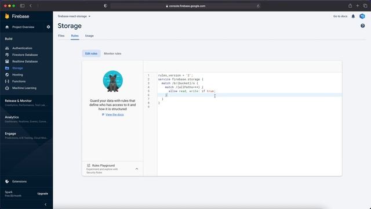The image size is (371, 209).
Task: Click the Upgrade plan button
Action: click(42, 193)
